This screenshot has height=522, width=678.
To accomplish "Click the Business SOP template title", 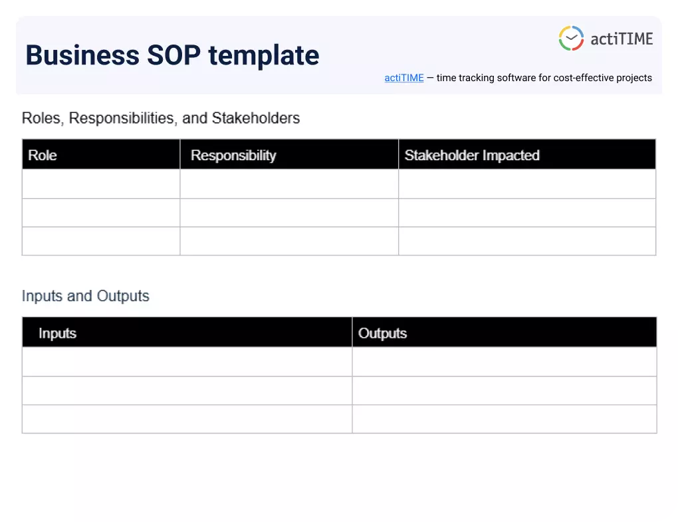I will [x=172, y=55].
